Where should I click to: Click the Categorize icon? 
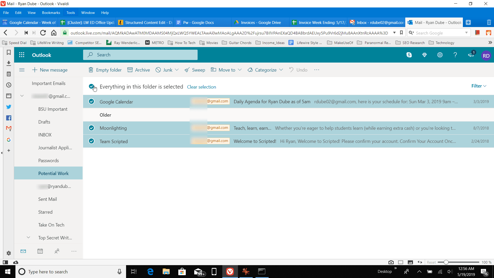(x=250, y=70)
